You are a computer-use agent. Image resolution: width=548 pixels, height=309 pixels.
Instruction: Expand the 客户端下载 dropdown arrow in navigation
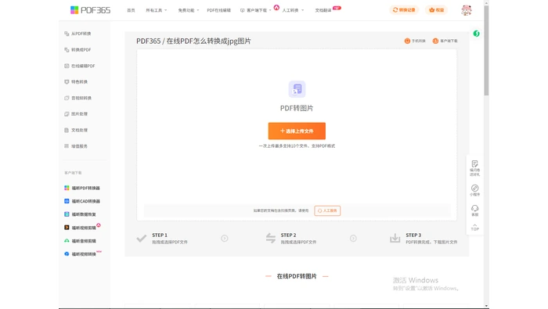pyautogui.click(x=270, y=10)
